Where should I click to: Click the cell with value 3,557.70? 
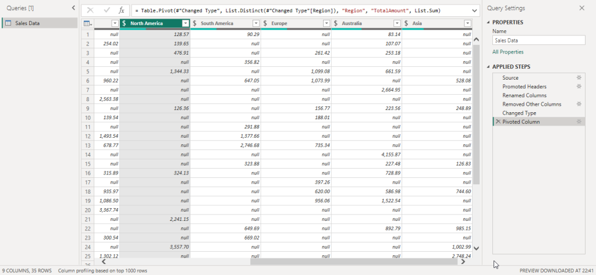click(x=155, y=247)
